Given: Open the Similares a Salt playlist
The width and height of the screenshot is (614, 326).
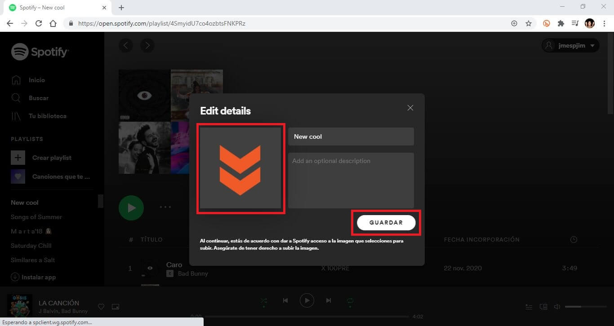Looking at the screenshot, I should 33,260.
